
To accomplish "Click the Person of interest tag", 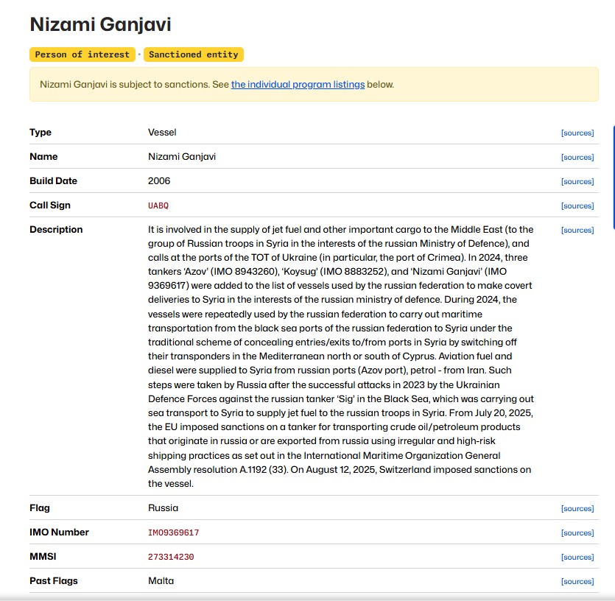I will [x=82, y=55].
